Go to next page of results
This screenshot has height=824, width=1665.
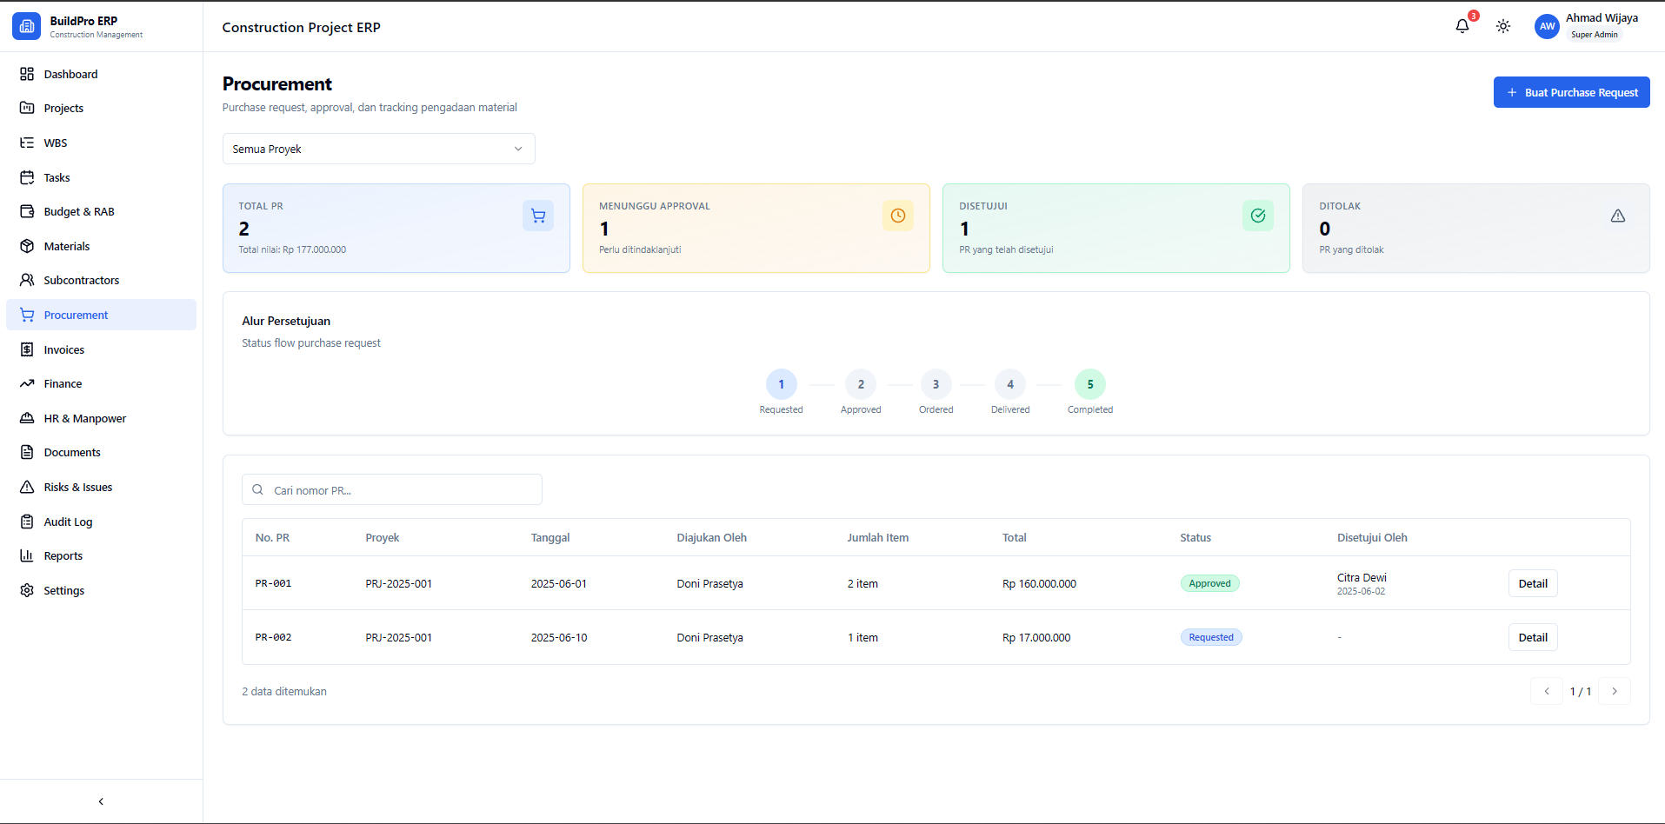coord(1615,691)
